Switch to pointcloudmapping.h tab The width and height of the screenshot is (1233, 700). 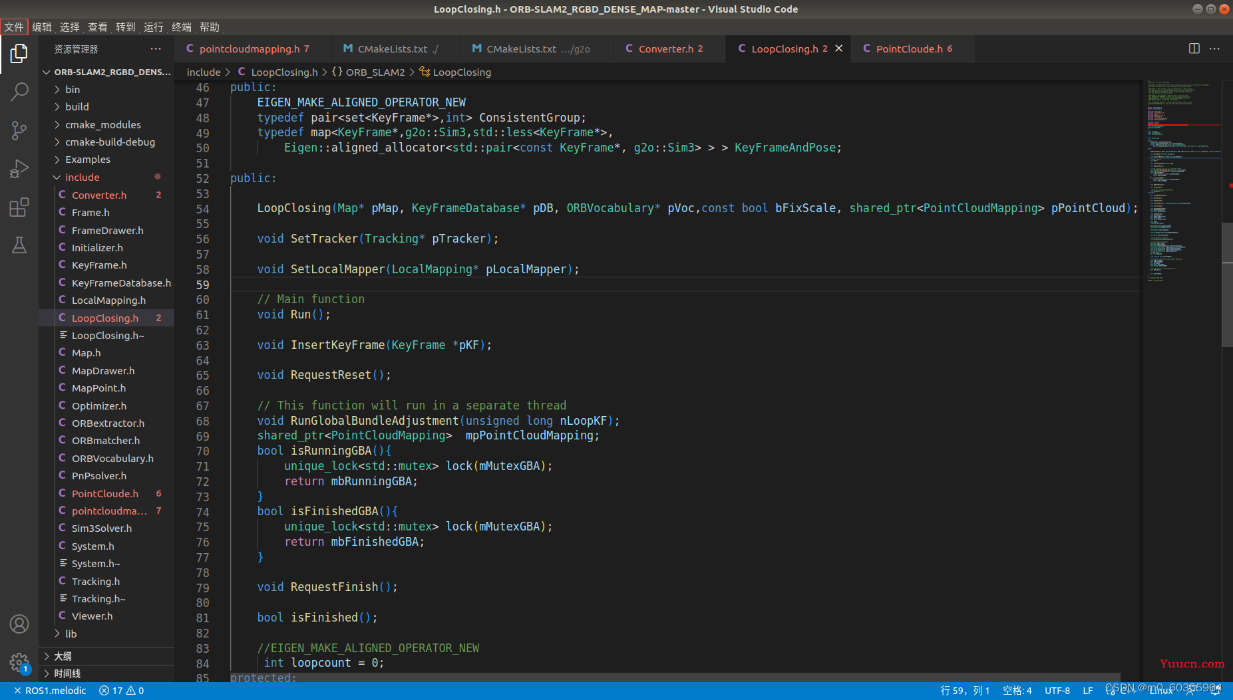(x=253, y=49)
